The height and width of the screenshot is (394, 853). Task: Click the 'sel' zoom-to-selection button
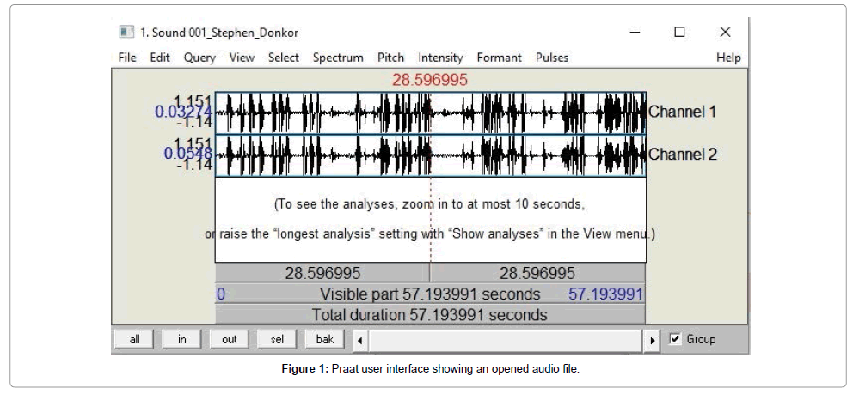277,340
